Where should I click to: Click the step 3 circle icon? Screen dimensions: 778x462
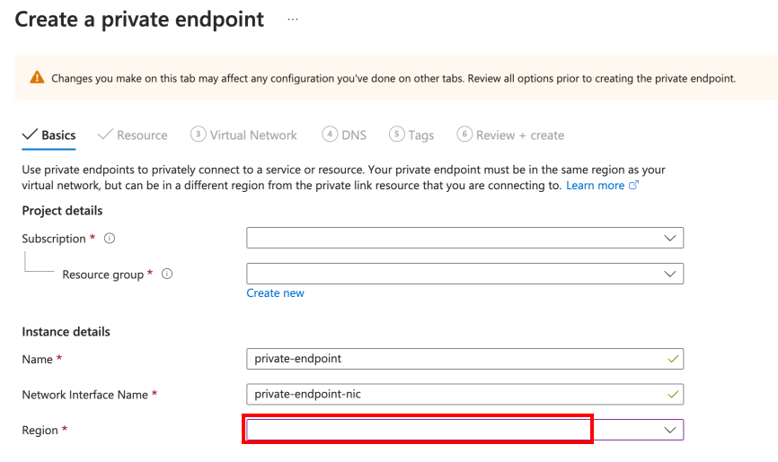(198, 135)
